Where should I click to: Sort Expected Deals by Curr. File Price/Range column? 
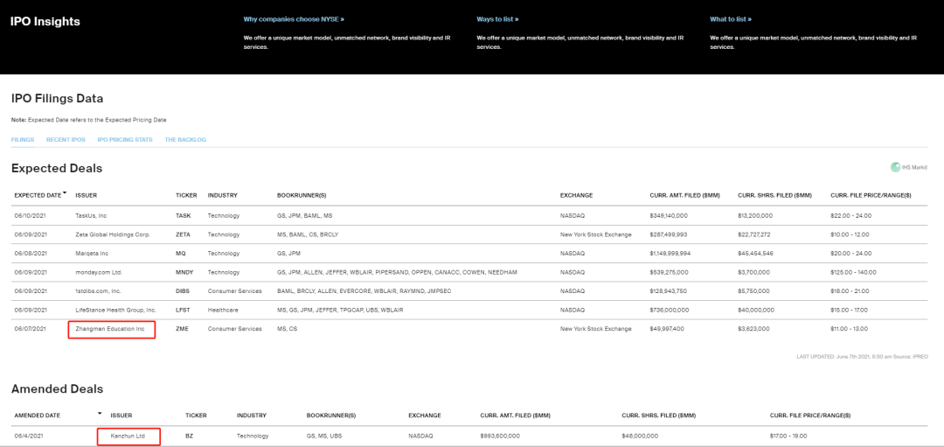(871, 195)
